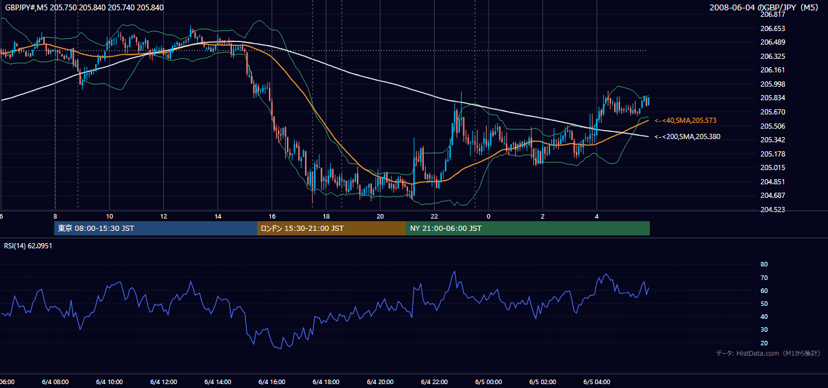Click the 6/4 12:00 time axis label
Image resolution: width=828 pixels, height=388 pixels.
tap(163, 382)
